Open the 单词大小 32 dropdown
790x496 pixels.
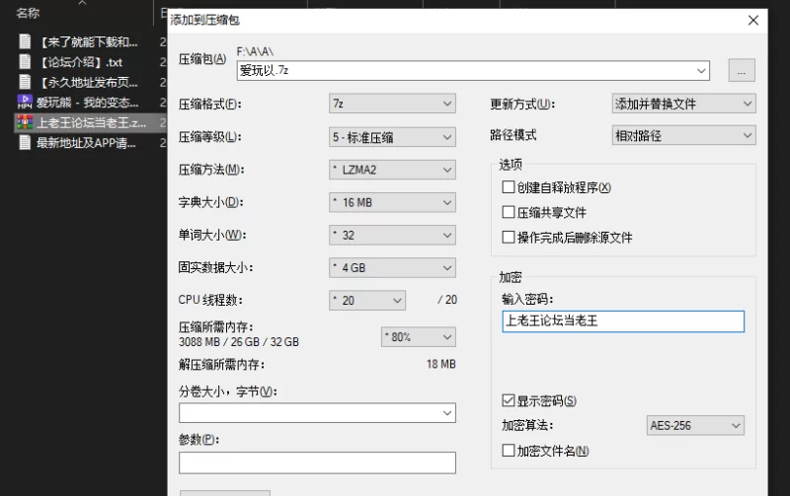(x=392, y=235)
